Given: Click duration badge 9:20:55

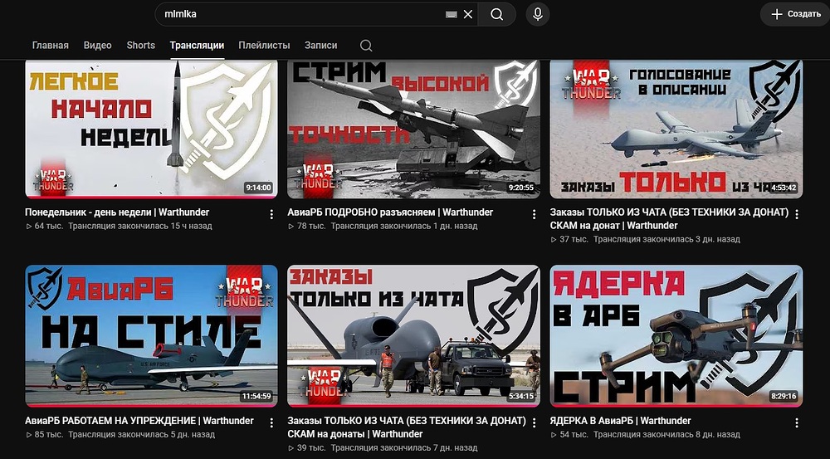Looking at the screenshot, I should [521, 188].
